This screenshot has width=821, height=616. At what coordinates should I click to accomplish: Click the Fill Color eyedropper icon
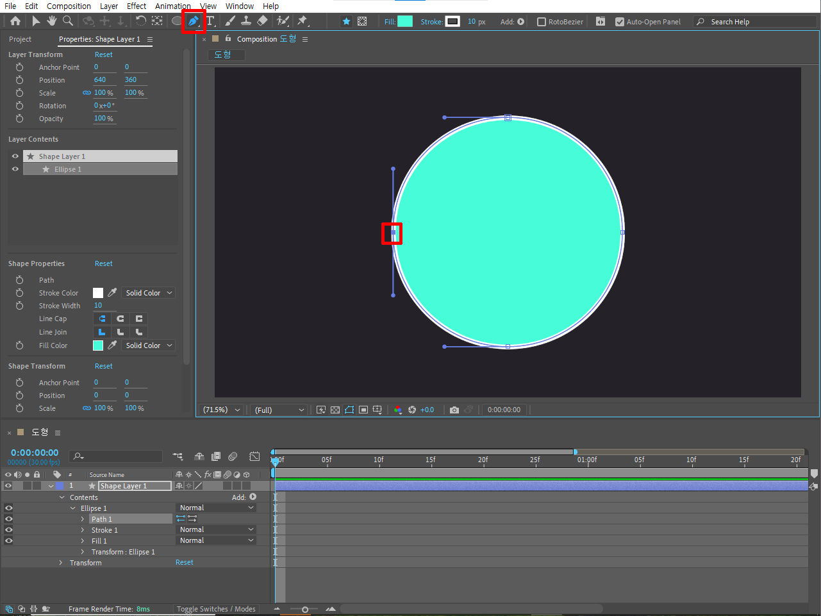(x=112, y=345)
